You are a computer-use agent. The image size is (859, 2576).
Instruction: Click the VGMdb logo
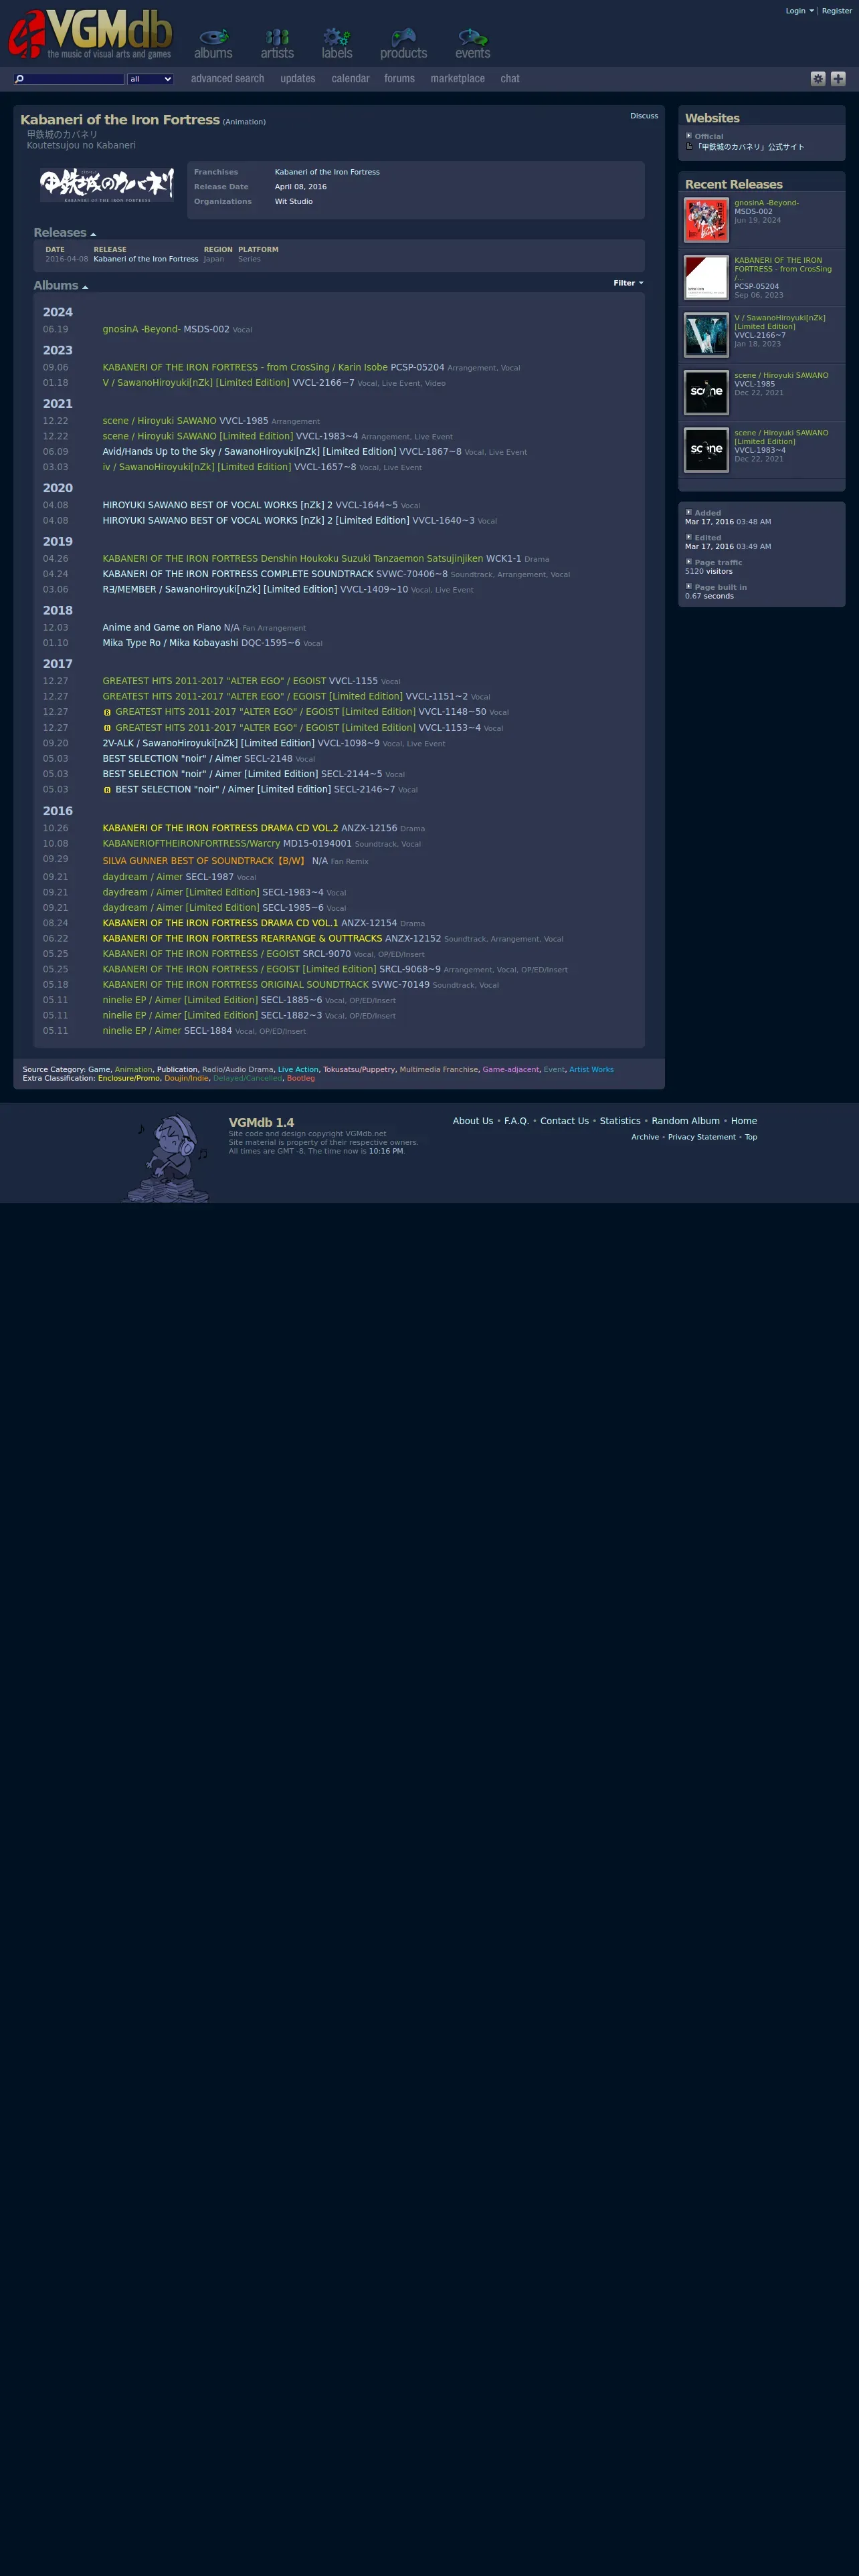tap(90, 34)
